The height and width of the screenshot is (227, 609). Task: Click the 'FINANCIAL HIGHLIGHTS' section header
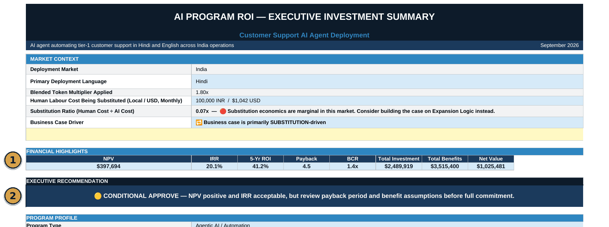click(x=304, y=152)
